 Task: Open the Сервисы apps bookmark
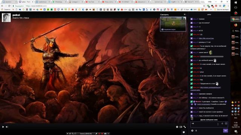pos(6,9)
